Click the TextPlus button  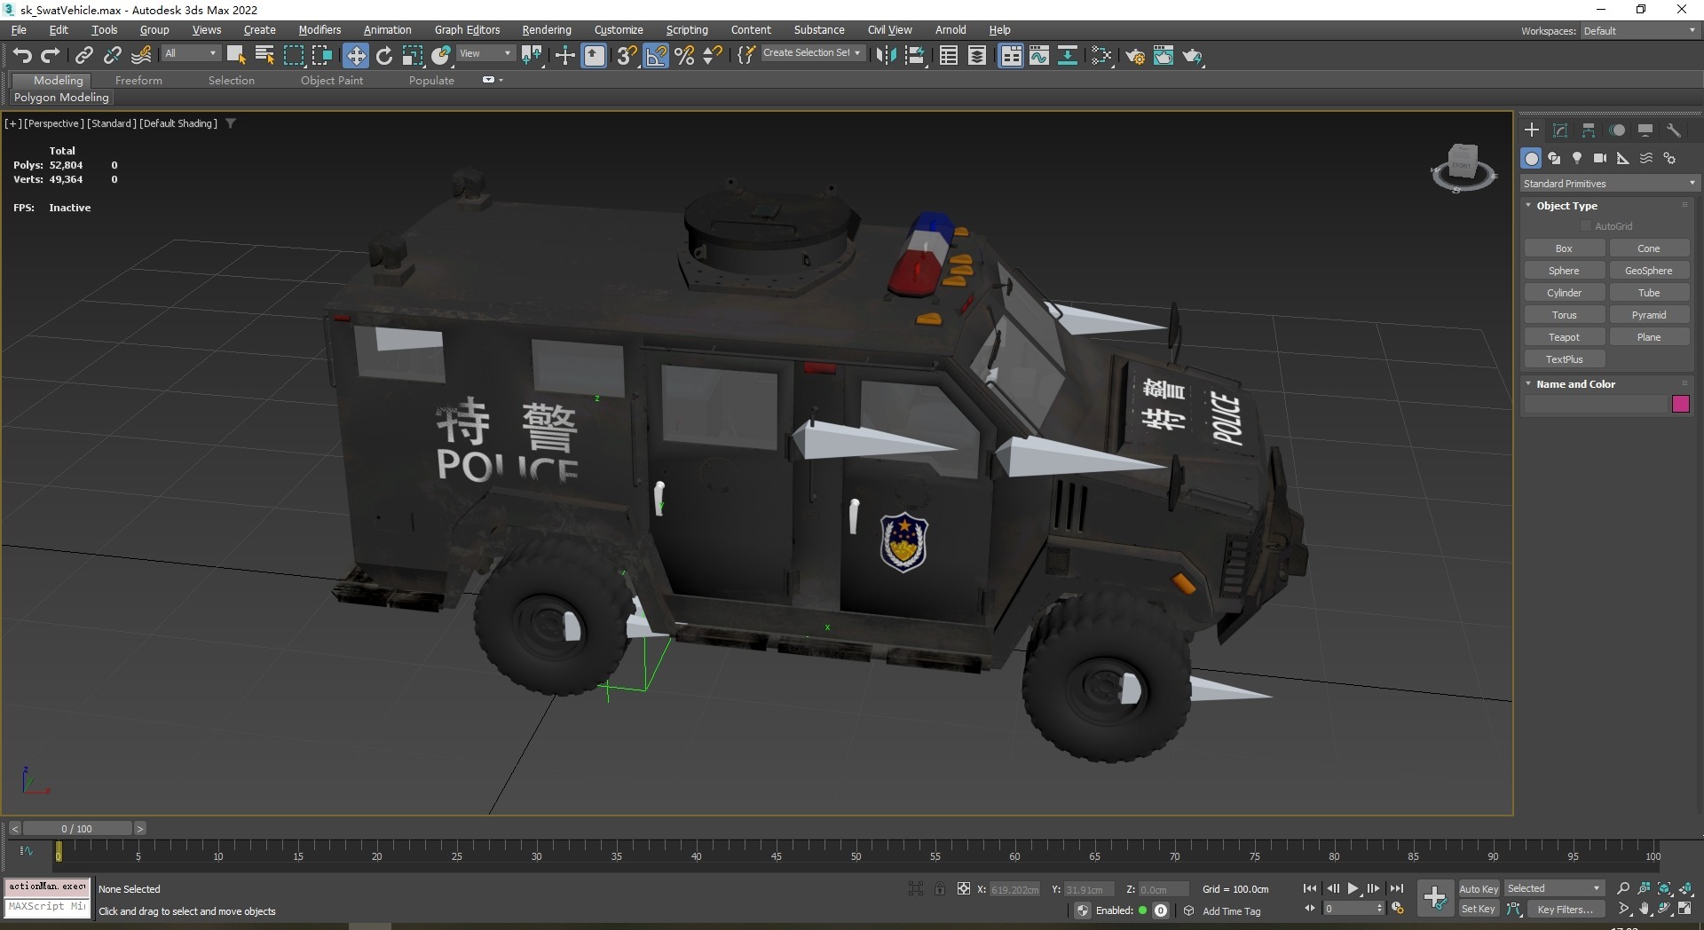(1564, 359)
